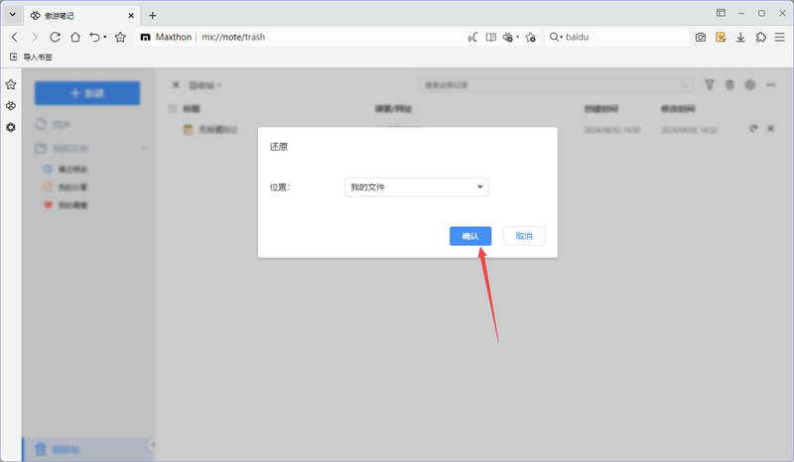The width and height of the screenshot is (794, 462).
Task: Click the restore icon on 无标题002 row
Action: (754, 130)
